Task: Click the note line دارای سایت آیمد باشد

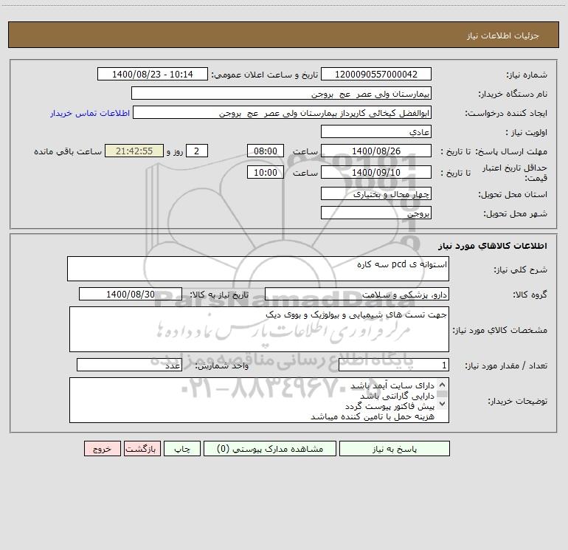Action: (392, 385)
